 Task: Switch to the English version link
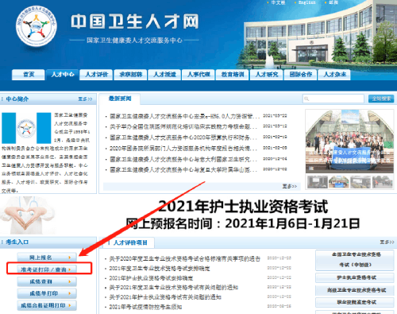(307, 2)
